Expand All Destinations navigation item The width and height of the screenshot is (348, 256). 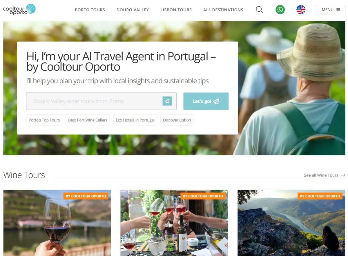[223, 10]
